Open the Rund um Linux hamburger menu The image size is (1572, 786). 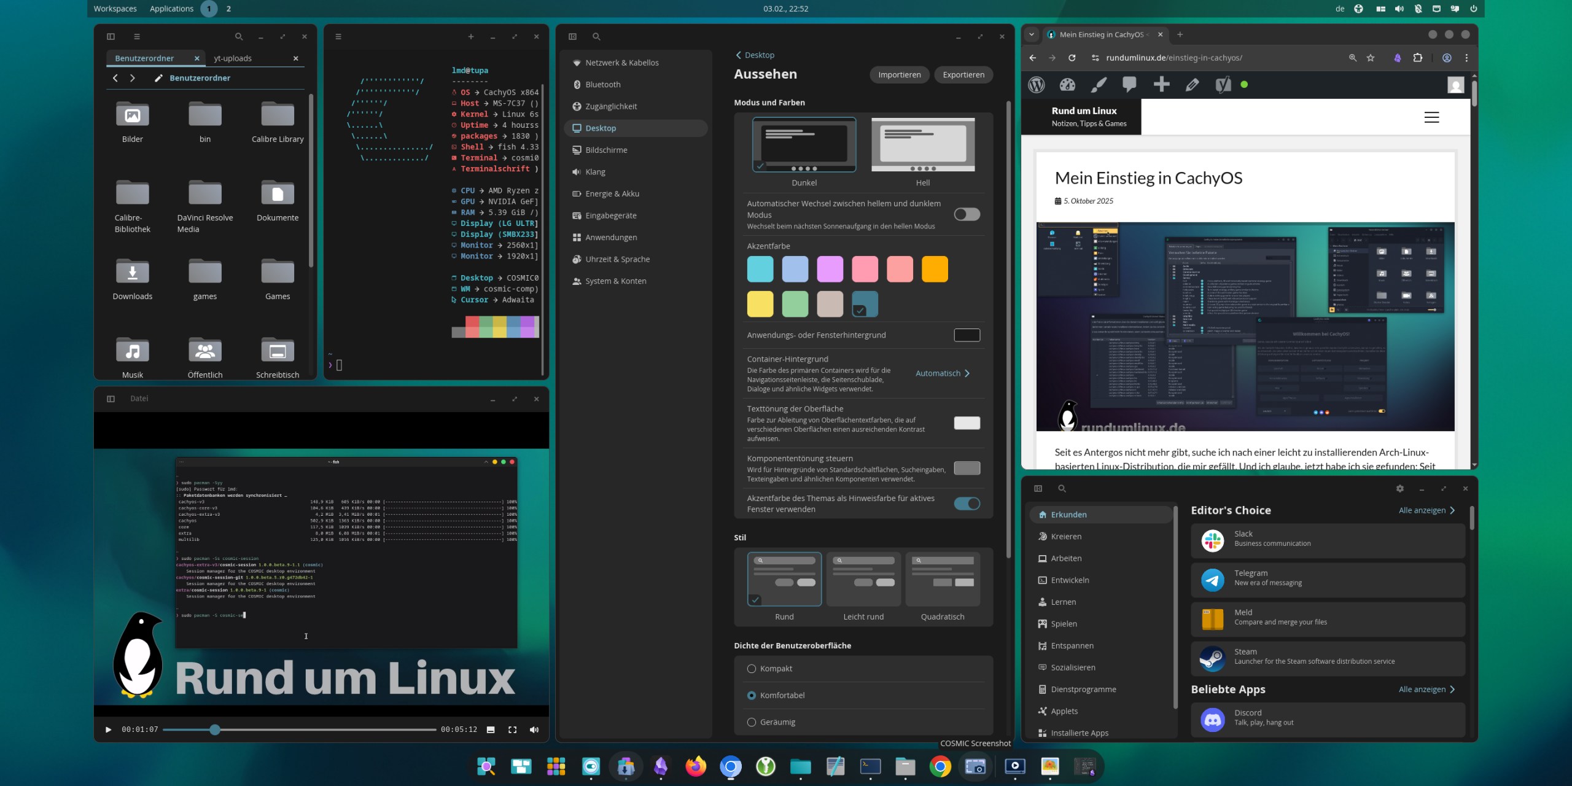1431,117
